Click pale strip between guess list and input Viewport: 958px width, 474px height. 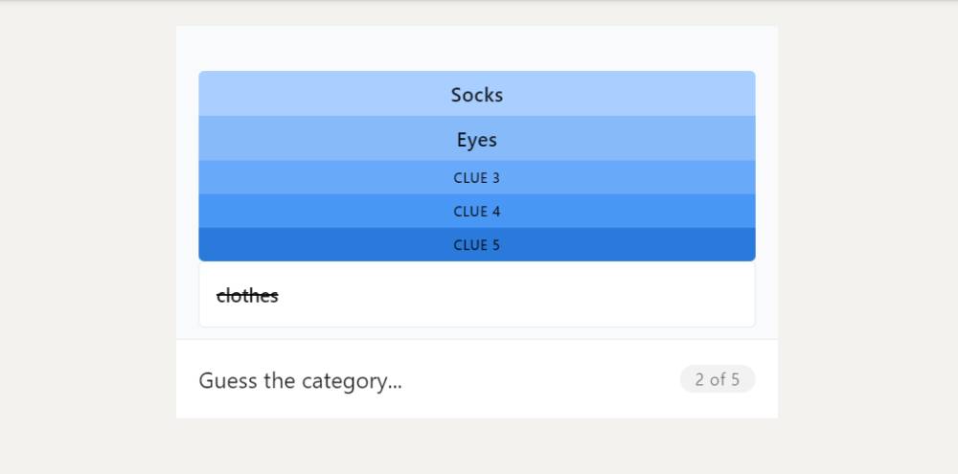pyautogui.click(x=476, y=333)
